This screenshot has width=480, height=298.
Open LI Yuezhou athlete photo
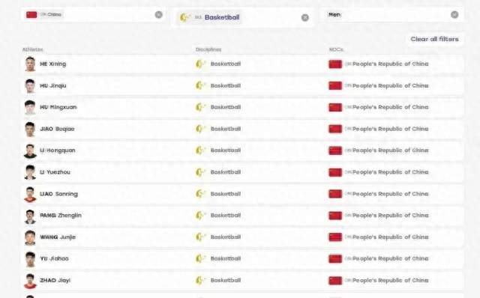point(30,172)
